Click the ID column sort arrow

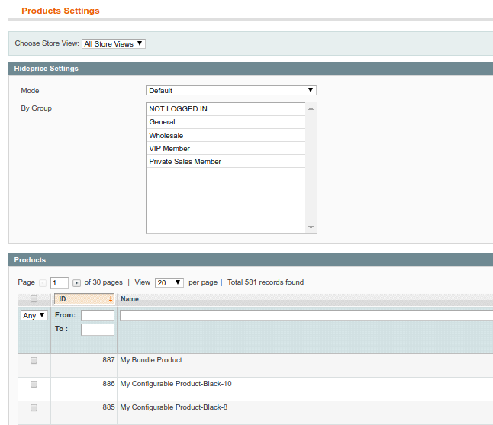click(111, 300)
